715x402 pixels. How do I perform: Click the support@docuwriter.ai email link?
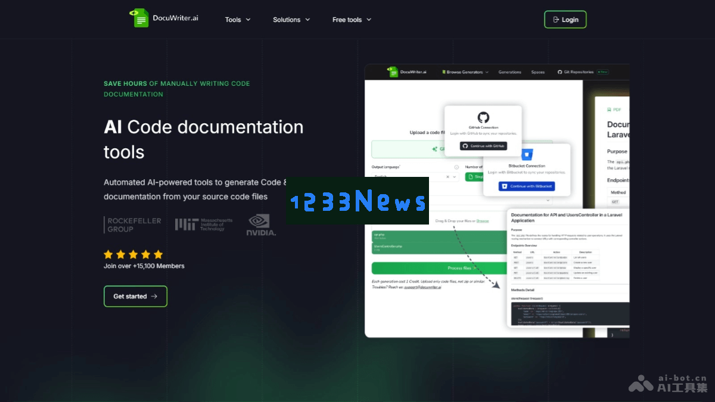[x=422, y=287]
